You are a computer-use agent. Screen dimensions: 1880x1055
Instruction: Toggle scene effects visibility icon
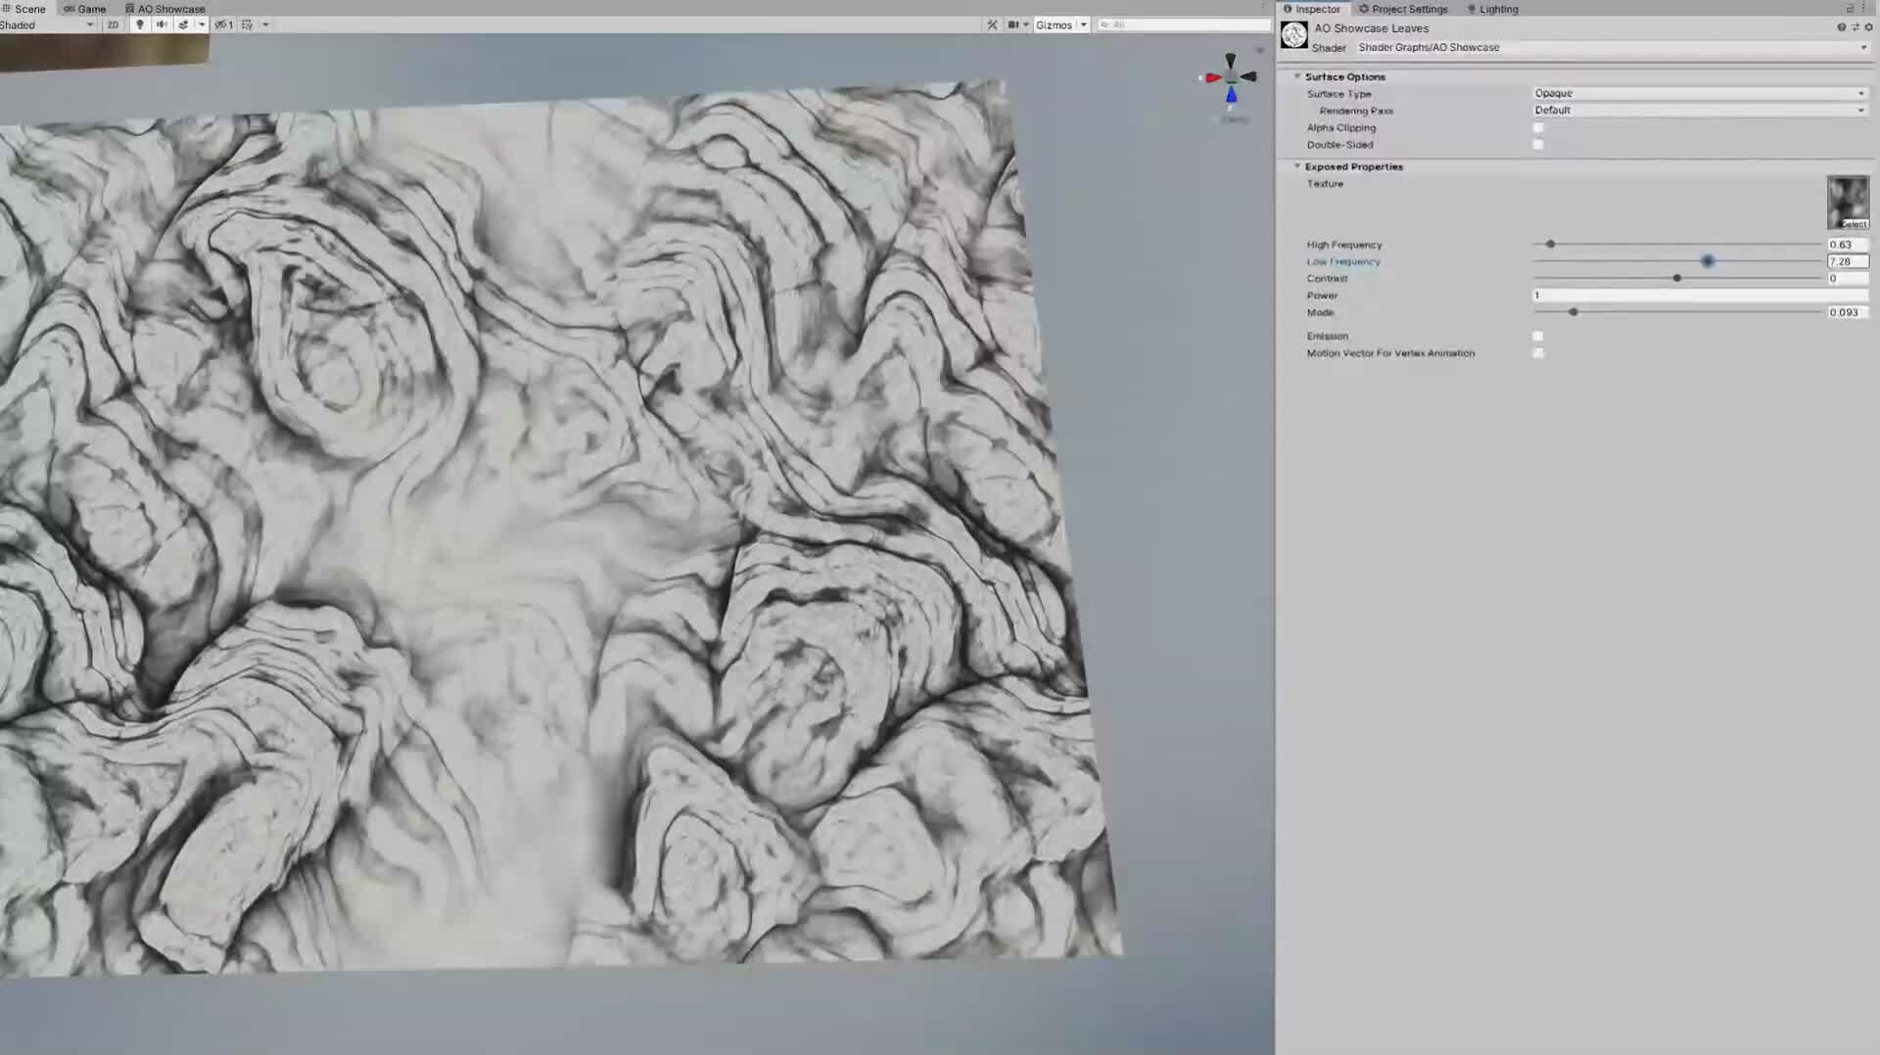point(184,24)
